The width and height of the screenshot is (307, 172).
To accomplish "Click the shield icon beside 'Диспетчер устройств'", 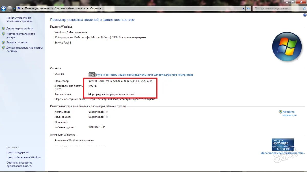I will [x=3, y=28].
